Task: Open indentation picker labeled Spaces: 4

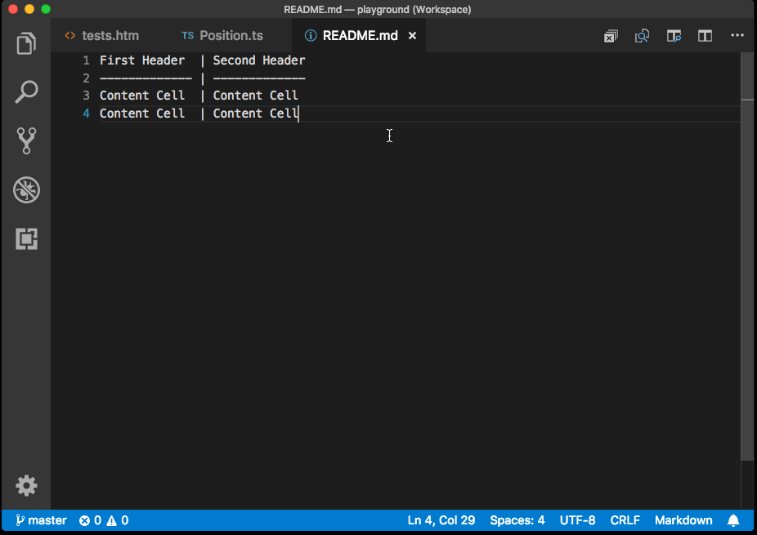Action: pyautogui.click(x=517, y=520)
